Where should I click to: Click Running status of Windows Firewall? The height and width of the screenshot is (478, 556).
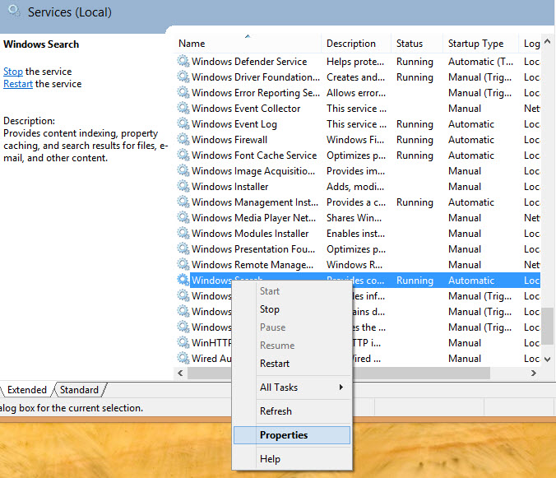point(415,140)
